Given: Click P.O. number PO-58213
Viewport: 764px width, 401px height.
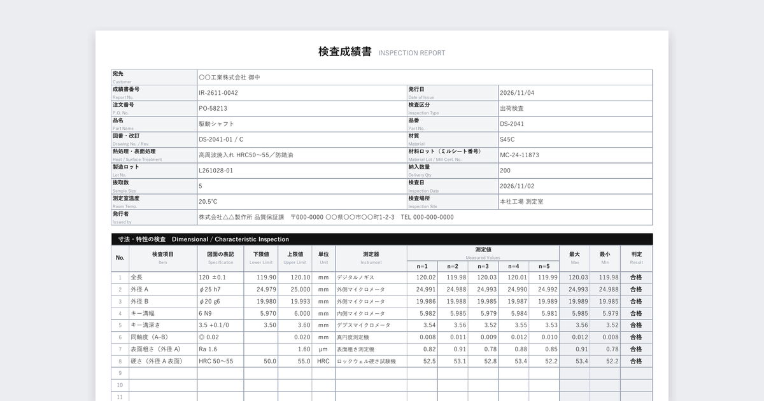Looking at the screenshot, I should click(213, 108).
